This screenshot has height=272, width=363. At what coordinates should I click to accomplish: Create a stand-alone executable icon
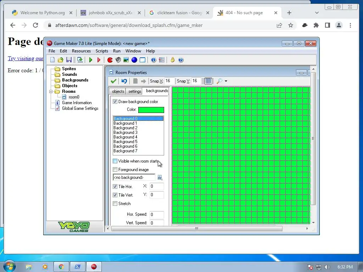[x=80, y=60]
